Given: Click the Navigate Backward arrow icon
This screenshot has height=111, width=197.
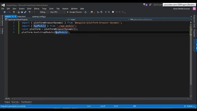Looking at the screenshot, I should click(5, 12).
